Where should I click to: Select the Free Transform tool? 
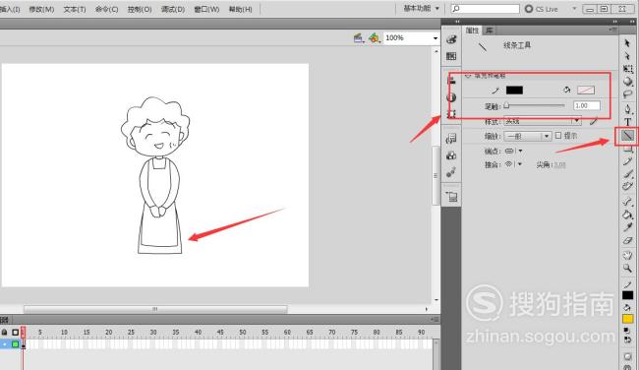point(627,69)
